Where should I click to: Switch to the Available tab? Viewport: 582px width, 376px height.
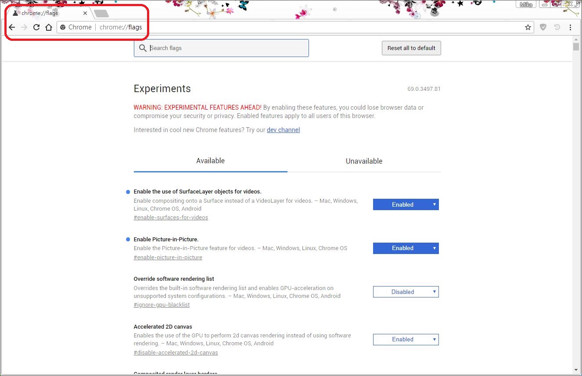point(211,161)
